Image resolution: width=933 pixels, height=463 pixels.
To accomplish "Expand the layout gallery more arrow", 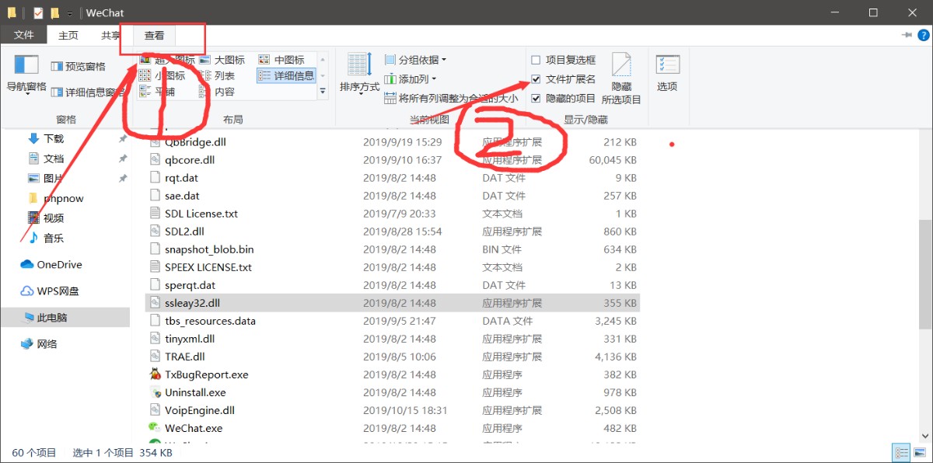I will 323,91.
